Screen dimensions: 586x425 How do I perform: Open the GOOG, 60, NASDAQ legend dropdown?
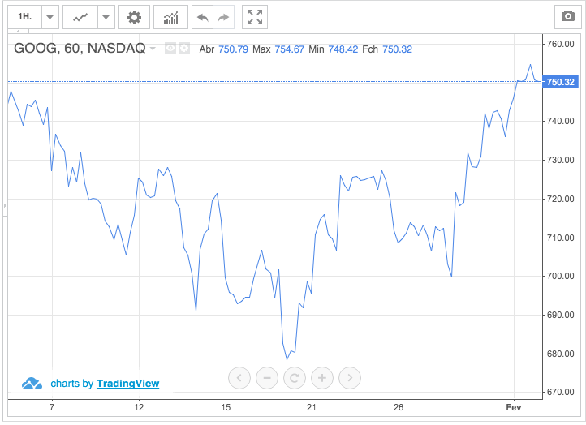coord(153,49)
